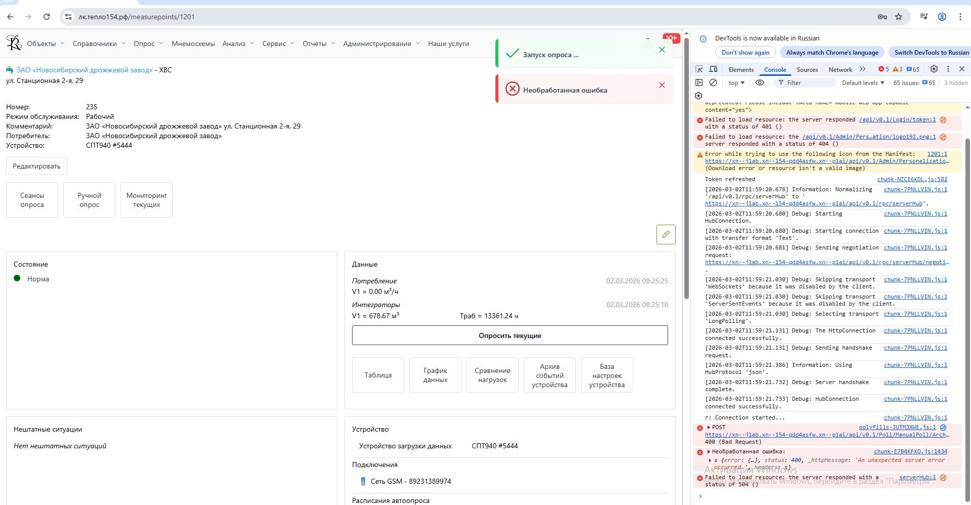Open the "Мнемосхемы" menu item
The height and width of the screenshot is (505, 971).
pos(193,44)
